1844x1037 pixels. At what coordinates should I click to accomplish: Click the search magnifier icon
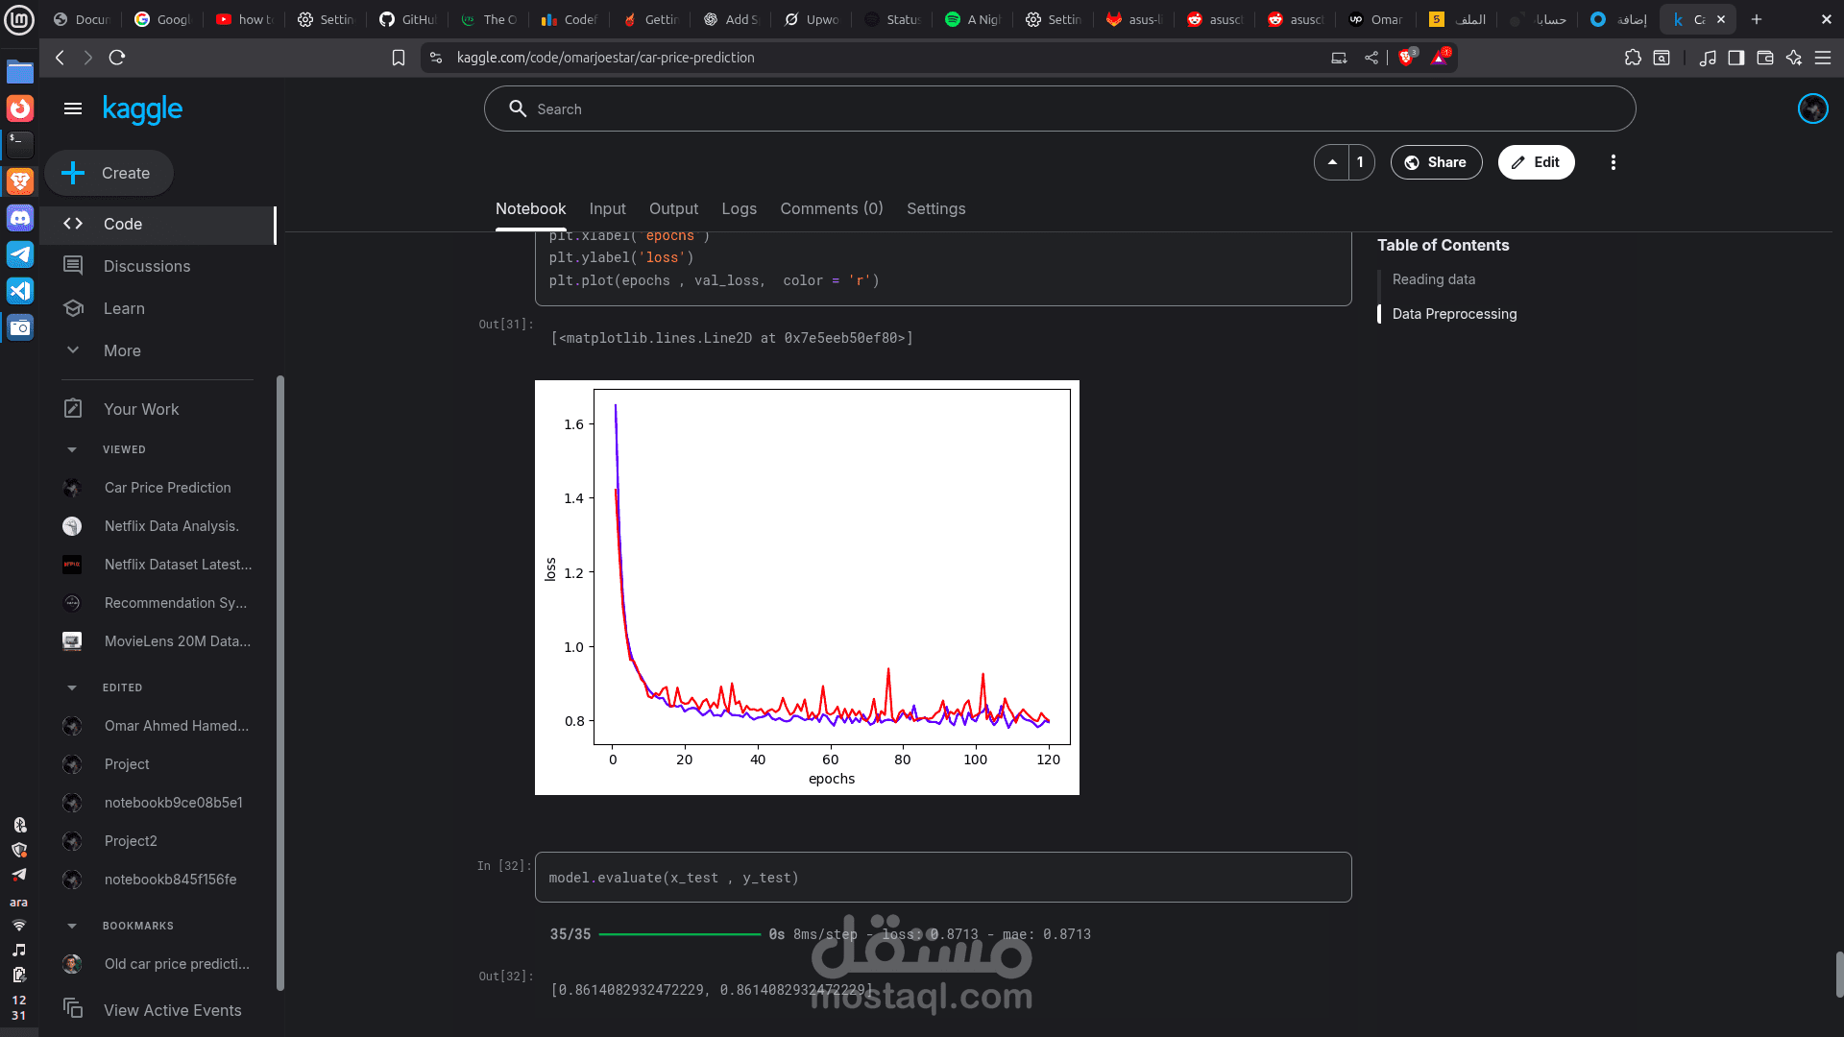(x=518, y=109)
